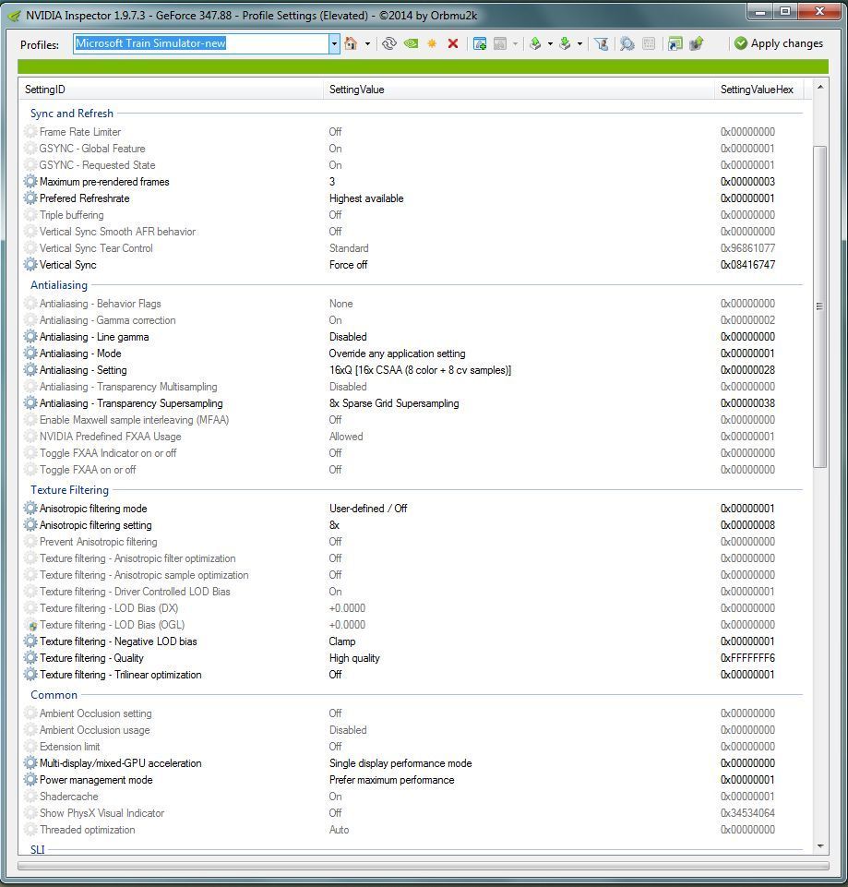The width and height of the screenshot is (848, 887).
Task: Add application to current profile icon
Action: pos(480,43)
